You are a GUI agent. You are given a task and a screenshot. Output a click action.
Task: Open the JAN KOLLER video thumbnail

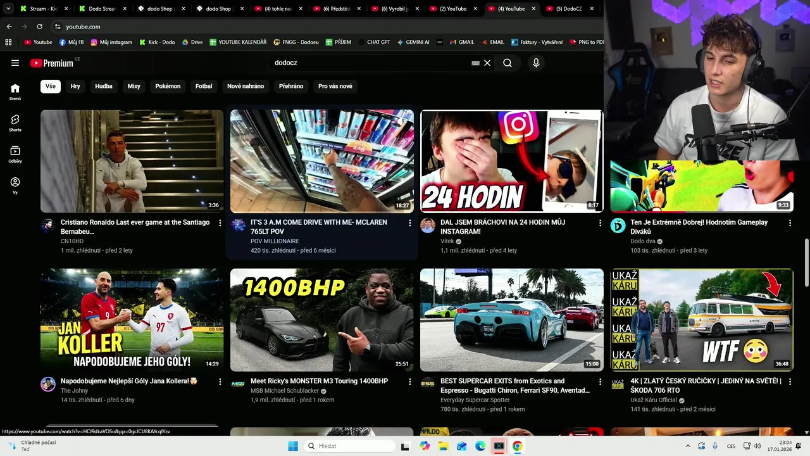coord(132,320)
